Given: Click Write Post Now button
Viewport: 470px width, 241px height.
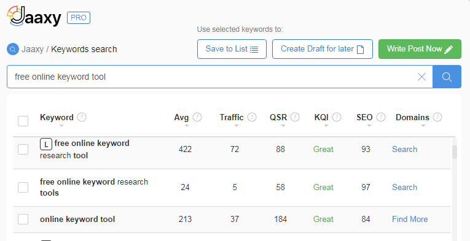Looking at the screenshot, I should 420,49.
